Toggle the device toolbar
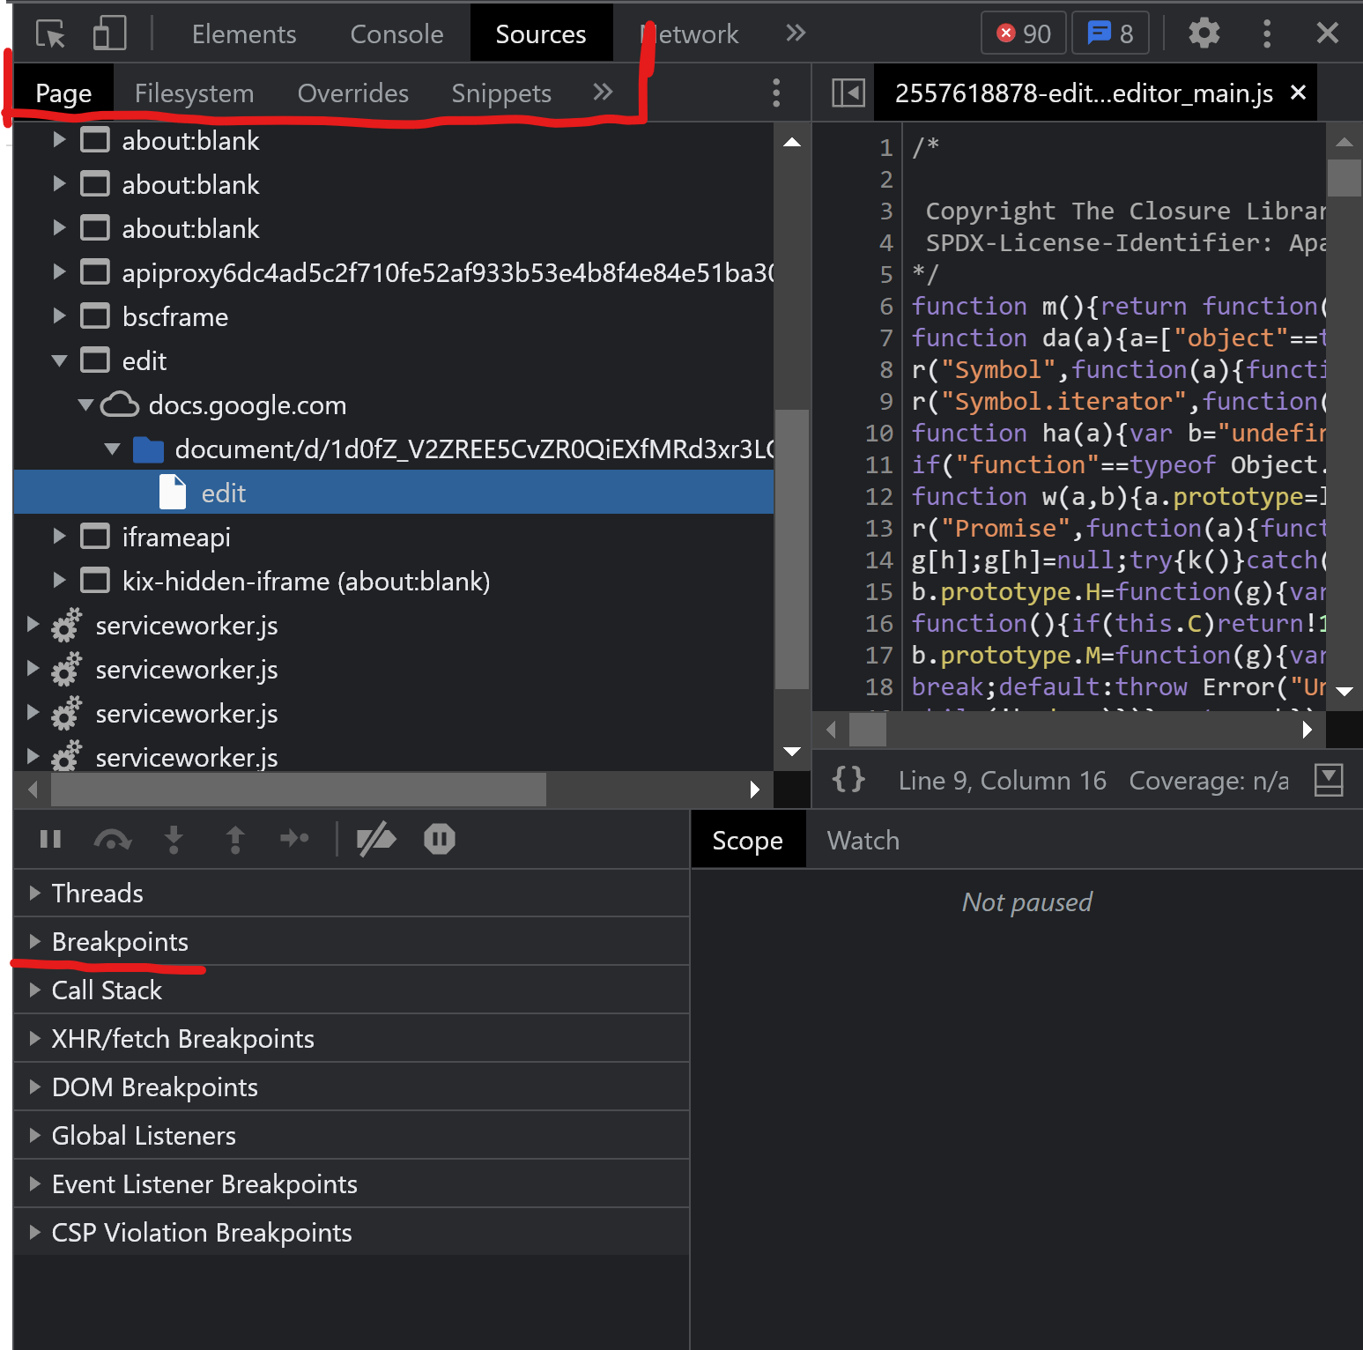The image size is (1363, 1350). click(109, 33)
